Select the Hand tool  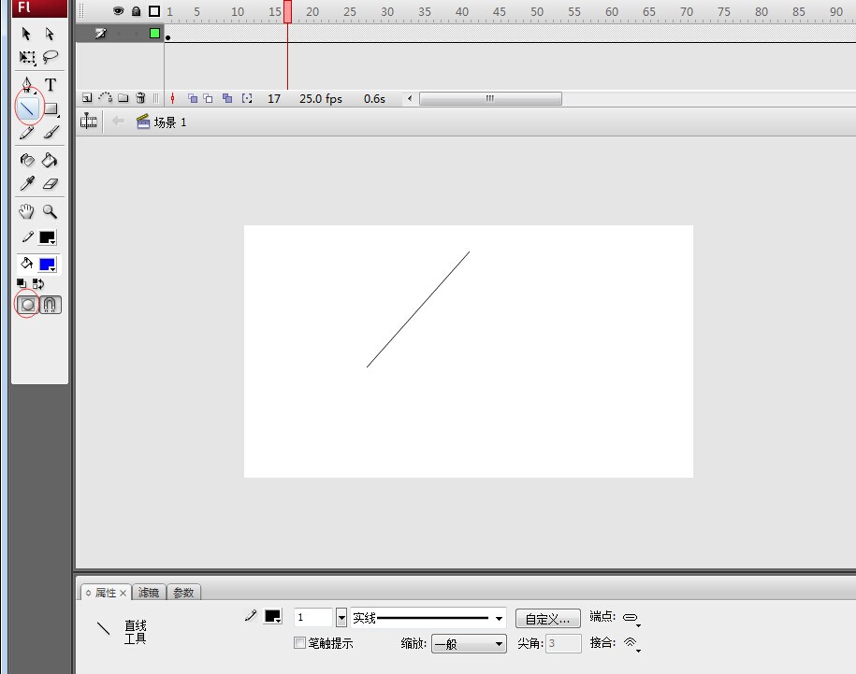[x=26, y=211]
